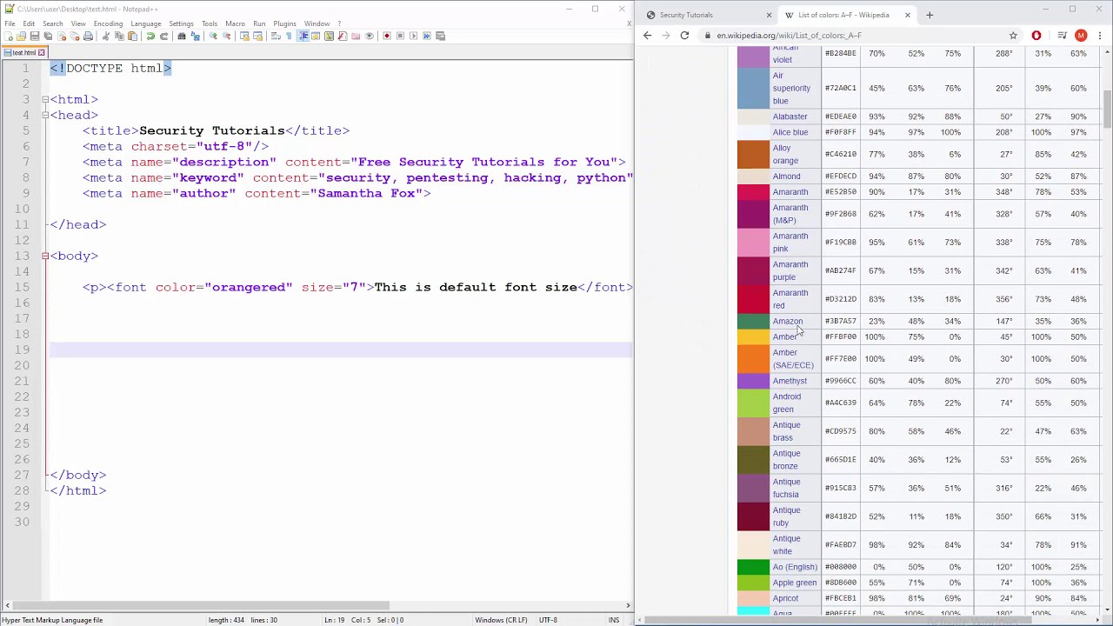
Task: Select the test.html document tab
Action: (x=23, y=52)
